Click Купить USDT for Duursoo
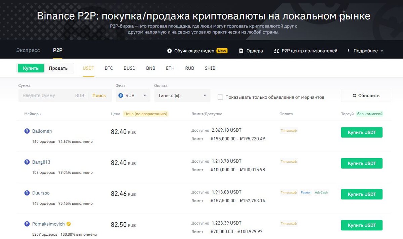 coord(362,194)
